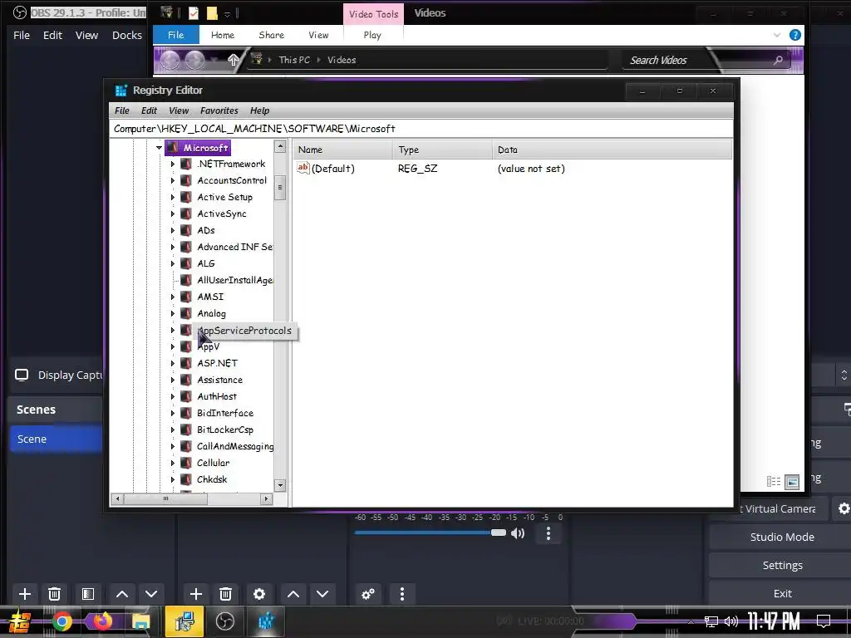Switch Videos window to details view
The width and height of the screenshot is (851, 638).
[x=774, y=482]
